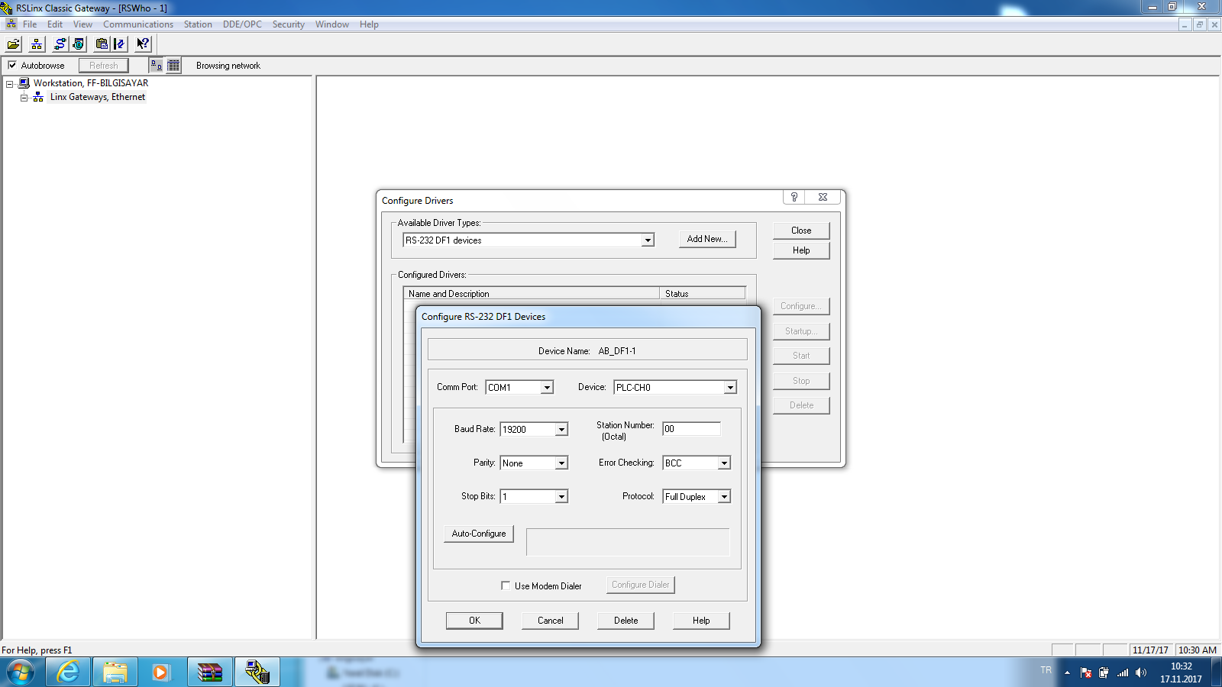This screenshot has height=687, width=1222.
Task: Click the question mark help icon in Configure Drivers title
Action: click(x=794, y=197)
